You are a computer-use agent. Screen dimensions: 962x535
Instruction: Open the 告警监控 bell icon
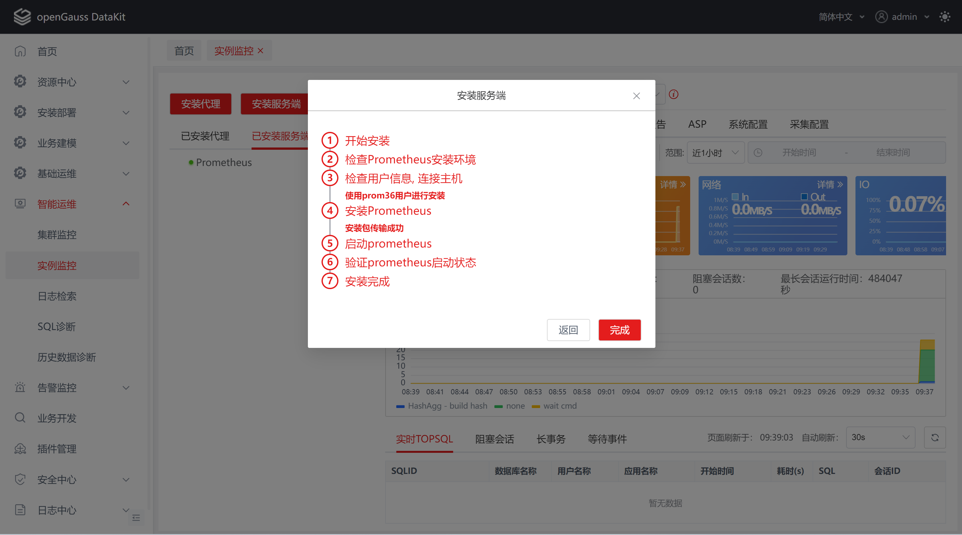[x=20, y=388]
